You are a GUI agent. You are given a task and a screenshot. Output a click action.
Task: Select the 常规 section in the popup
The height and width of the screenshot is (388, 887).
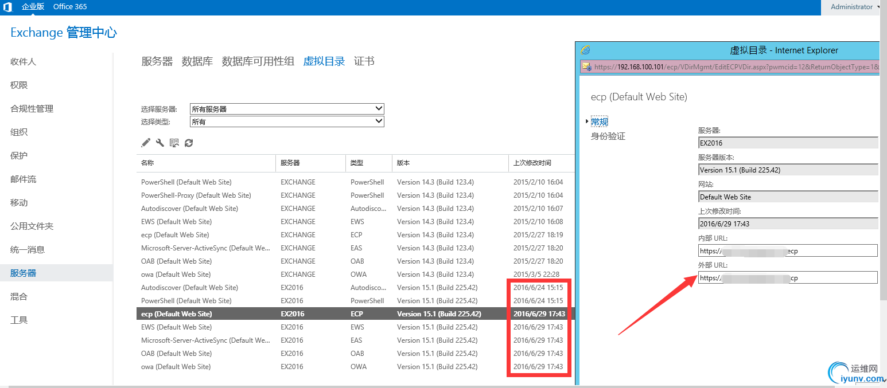tap(599, 122)
